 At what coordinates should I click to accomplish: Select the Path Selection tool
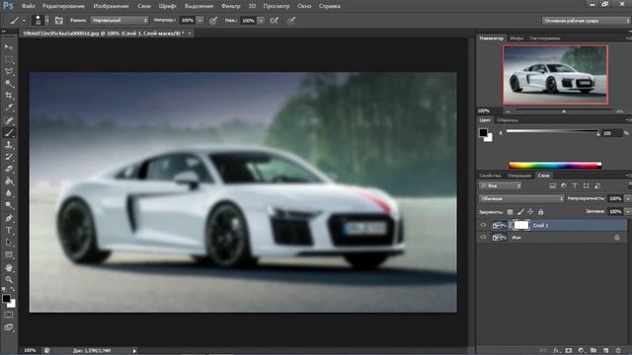(x=9, y=243)
